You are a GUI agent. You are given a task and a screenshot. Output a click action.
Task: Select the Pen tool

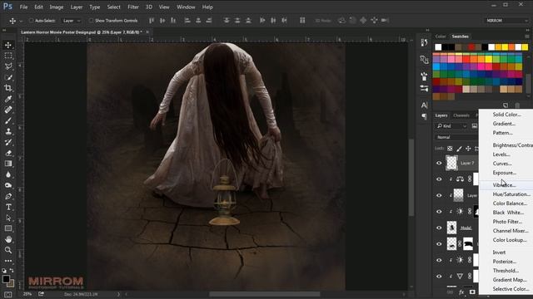[8, 196]
